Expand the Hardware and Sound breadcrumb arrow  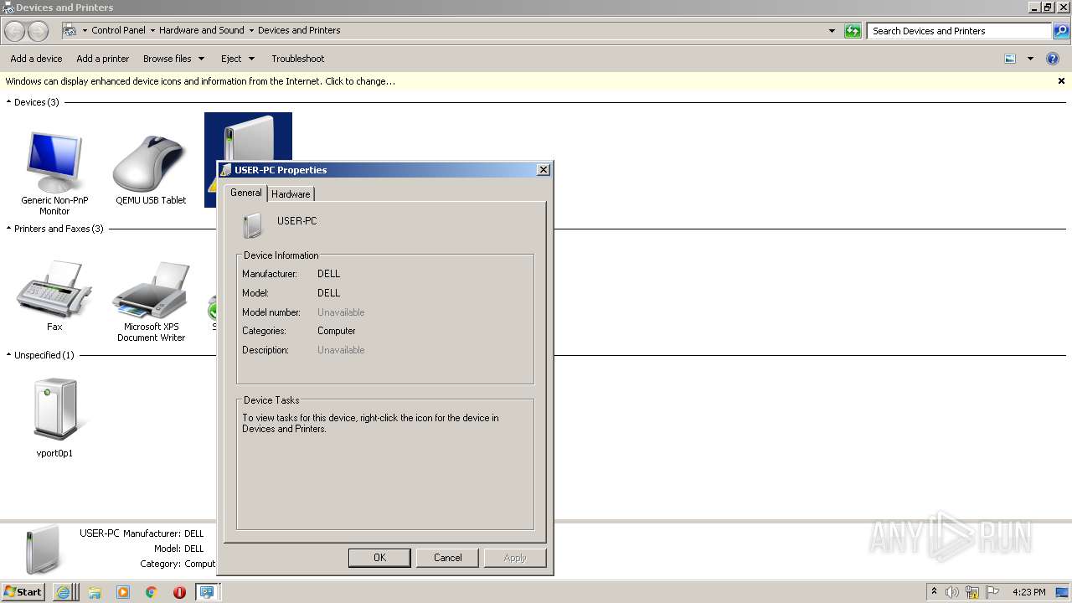pos(251,30)
